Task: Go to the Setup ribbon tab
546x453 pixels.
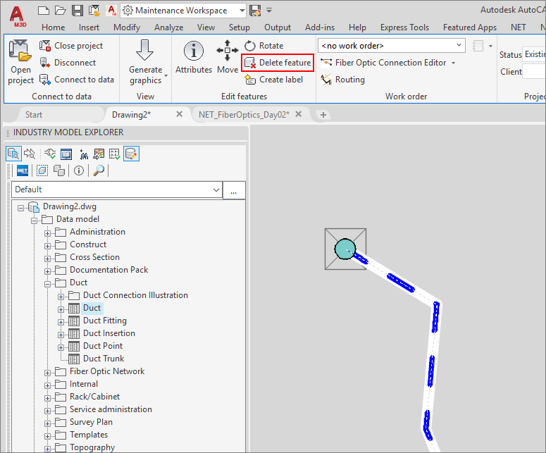Action: click(x=240, y=27)
